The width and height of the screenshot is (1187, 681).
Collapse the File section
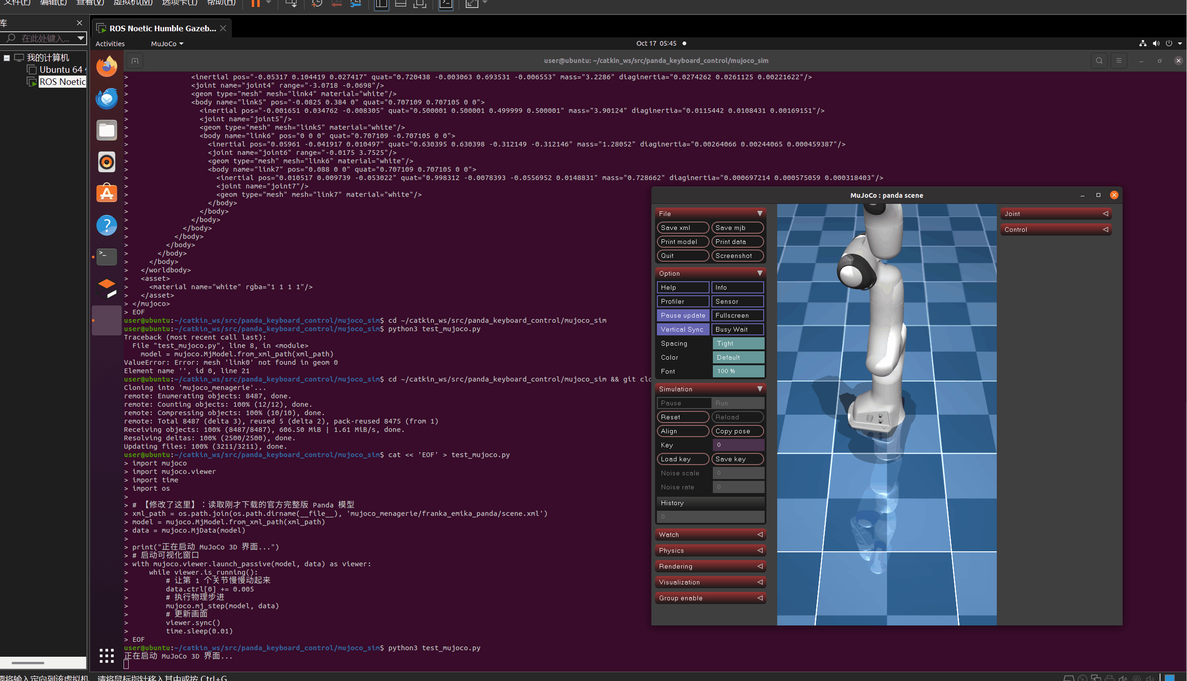tap(710, 213)
